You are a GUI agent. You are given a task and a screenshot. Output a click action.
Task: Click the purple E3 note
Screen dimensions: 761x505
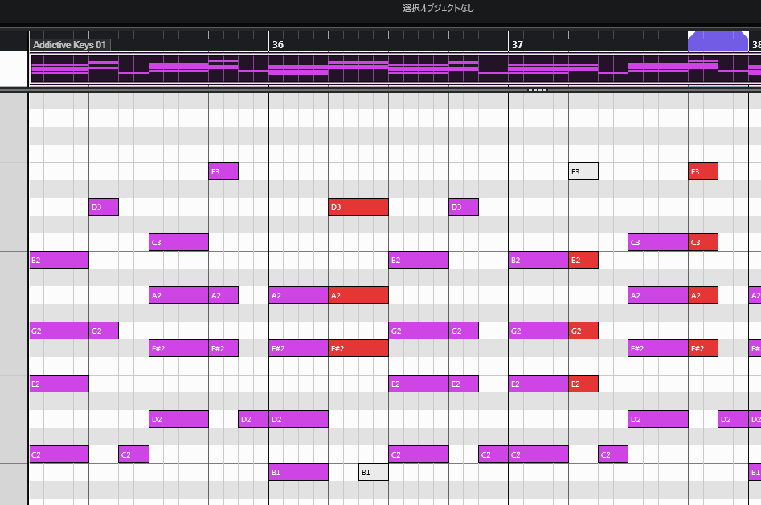[x=223, y=171]
